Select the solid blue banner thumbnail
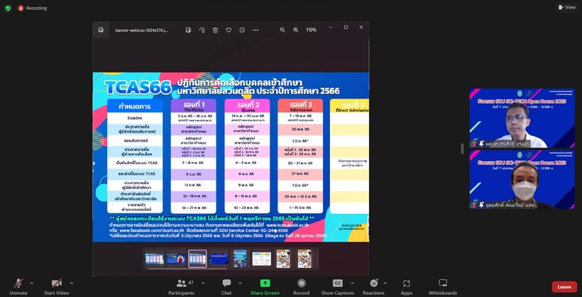This screenshot has width=582, height=297. (x=219, y=259)
